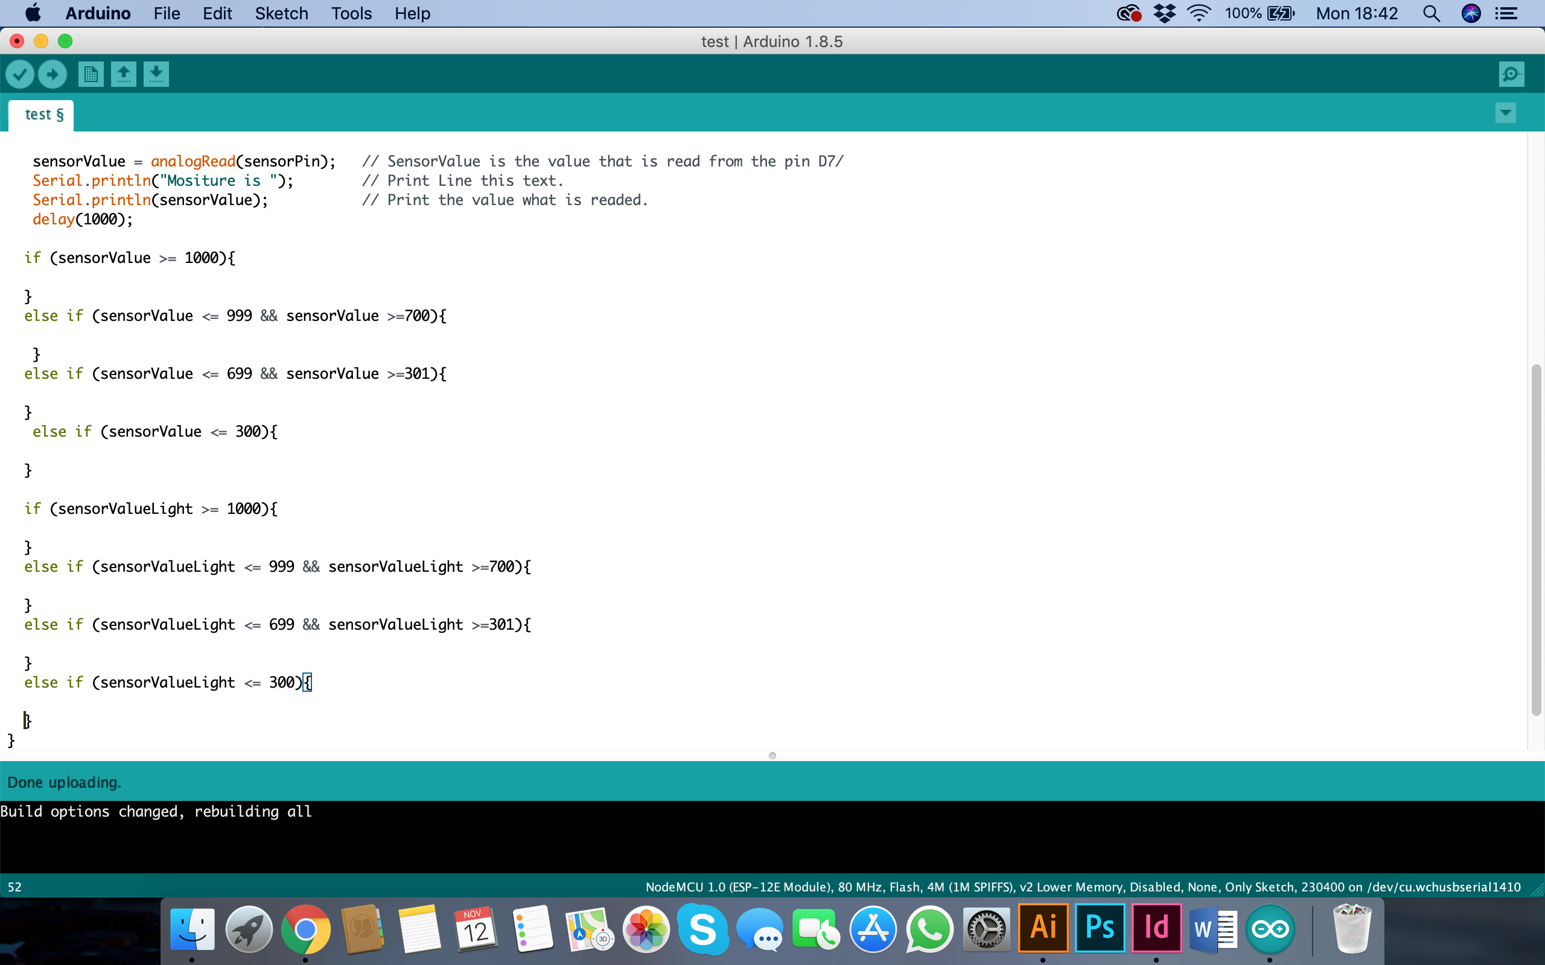
Task: Open the Dropbox menu bar dropdown
Action: point(1165,13)
